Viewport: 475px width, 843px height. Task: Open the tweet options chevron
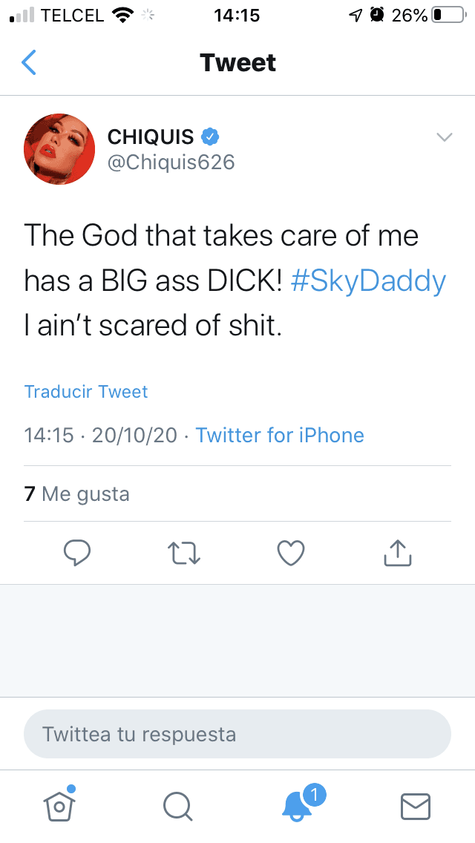point(444,137)
